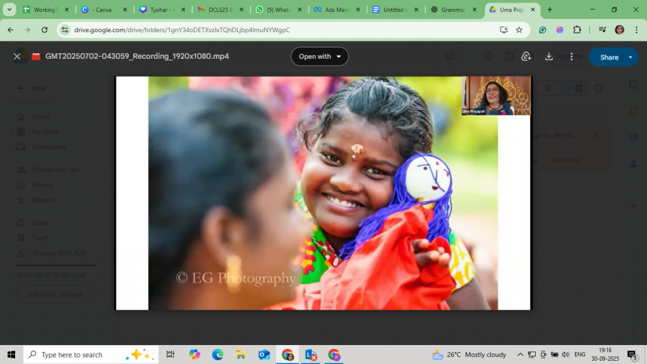Click the add shortcut to Drive icon
This screenshot has width=647, height=364.
tap(526, 56)
